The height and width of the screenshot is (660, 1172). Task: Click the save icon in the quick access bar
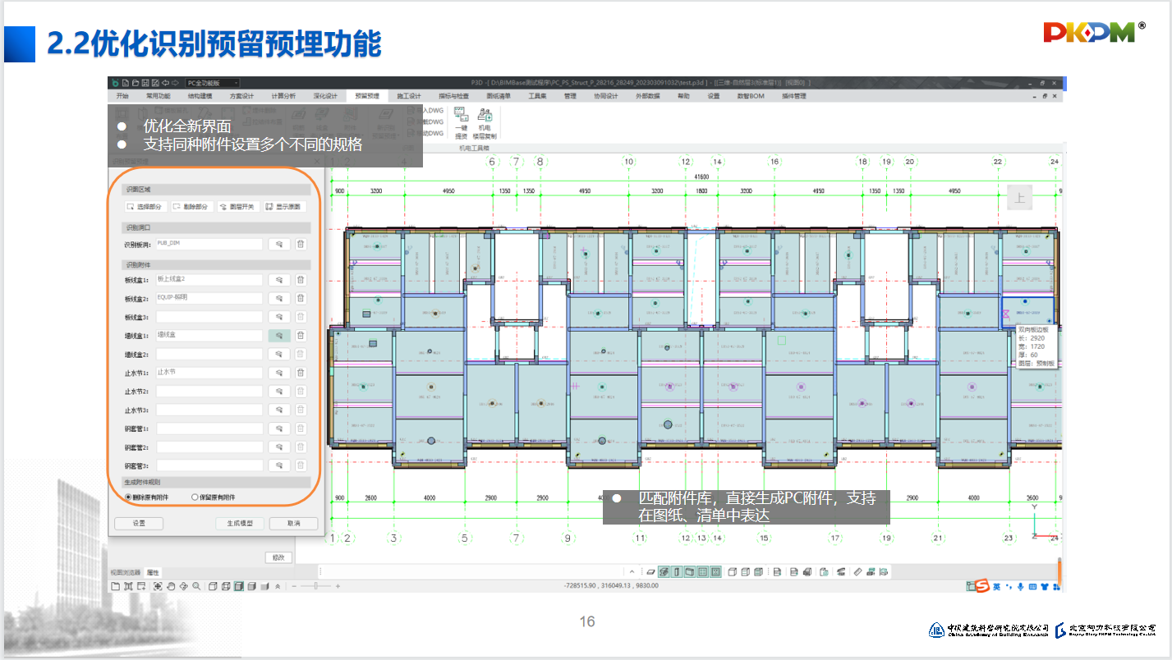pos(145,83)
